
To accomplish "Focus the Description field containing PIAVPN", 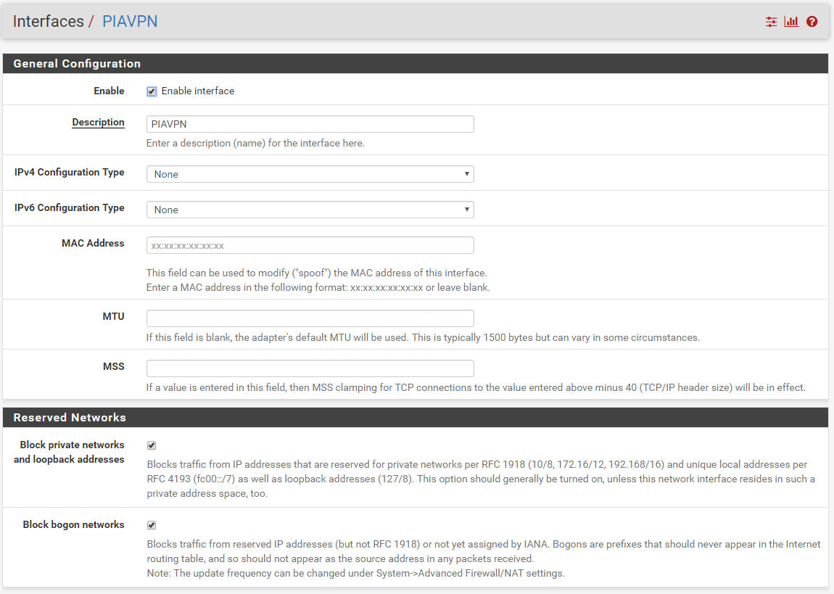I will pyautogui.click(x=310, y=124).
